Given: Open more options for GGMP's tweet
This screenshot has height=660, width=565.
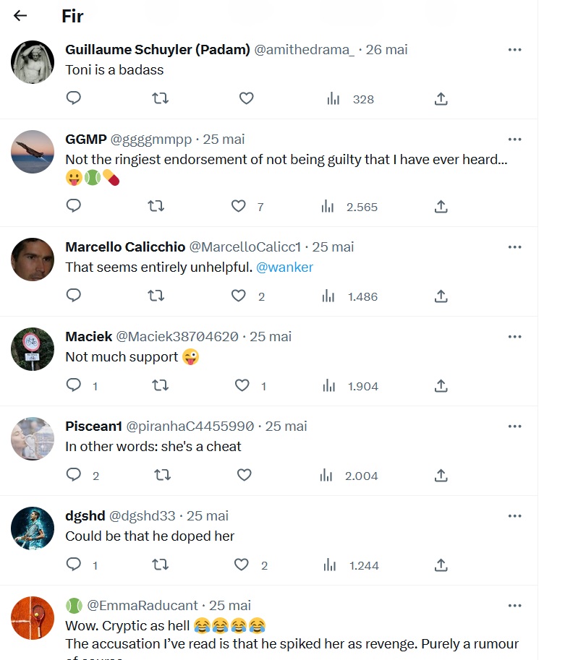Looking at the screenshot, I should tap(514, 139).
